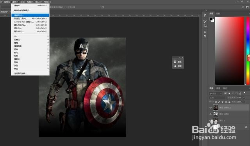Viewport: 250px width, 146px height.
Task: Open the Brush Settings panel icon
Action: 205,26
